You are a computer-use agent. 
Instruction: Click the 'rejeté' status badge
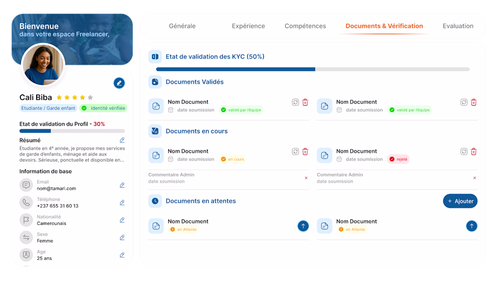click(x=399, y=159)
